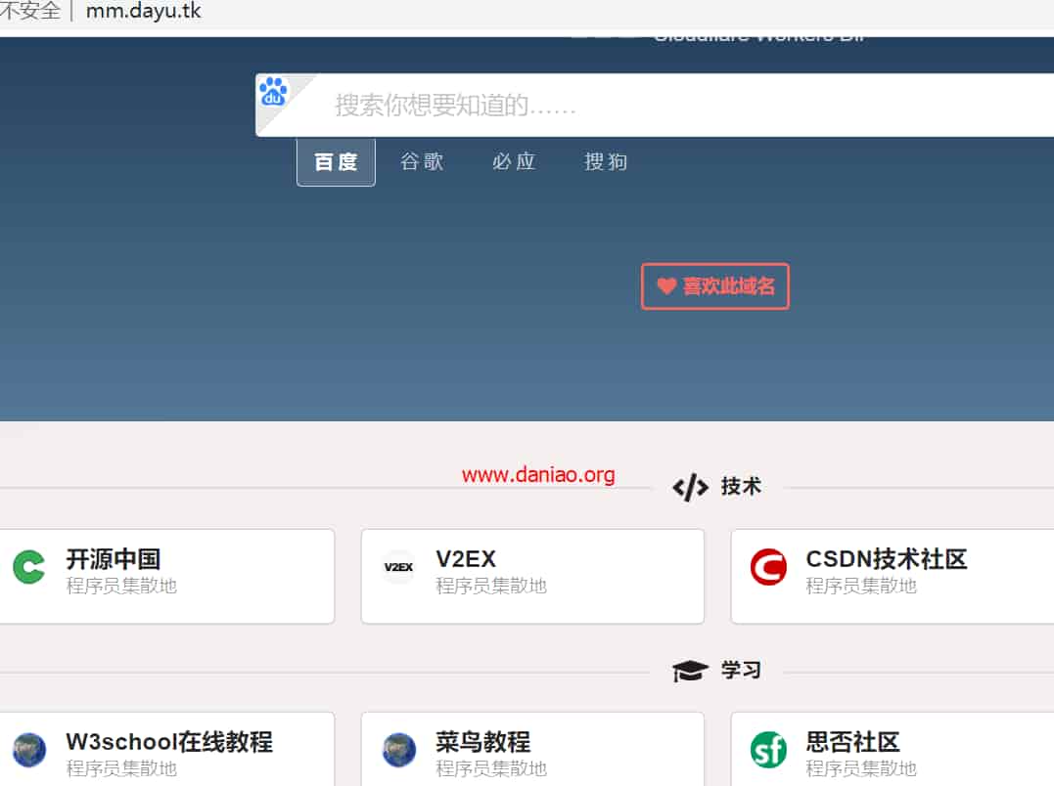Click the heart icon in 喜欢此域名 button
The width and height of the screenshot is (1054, 786).
click(x=666, y=285)
